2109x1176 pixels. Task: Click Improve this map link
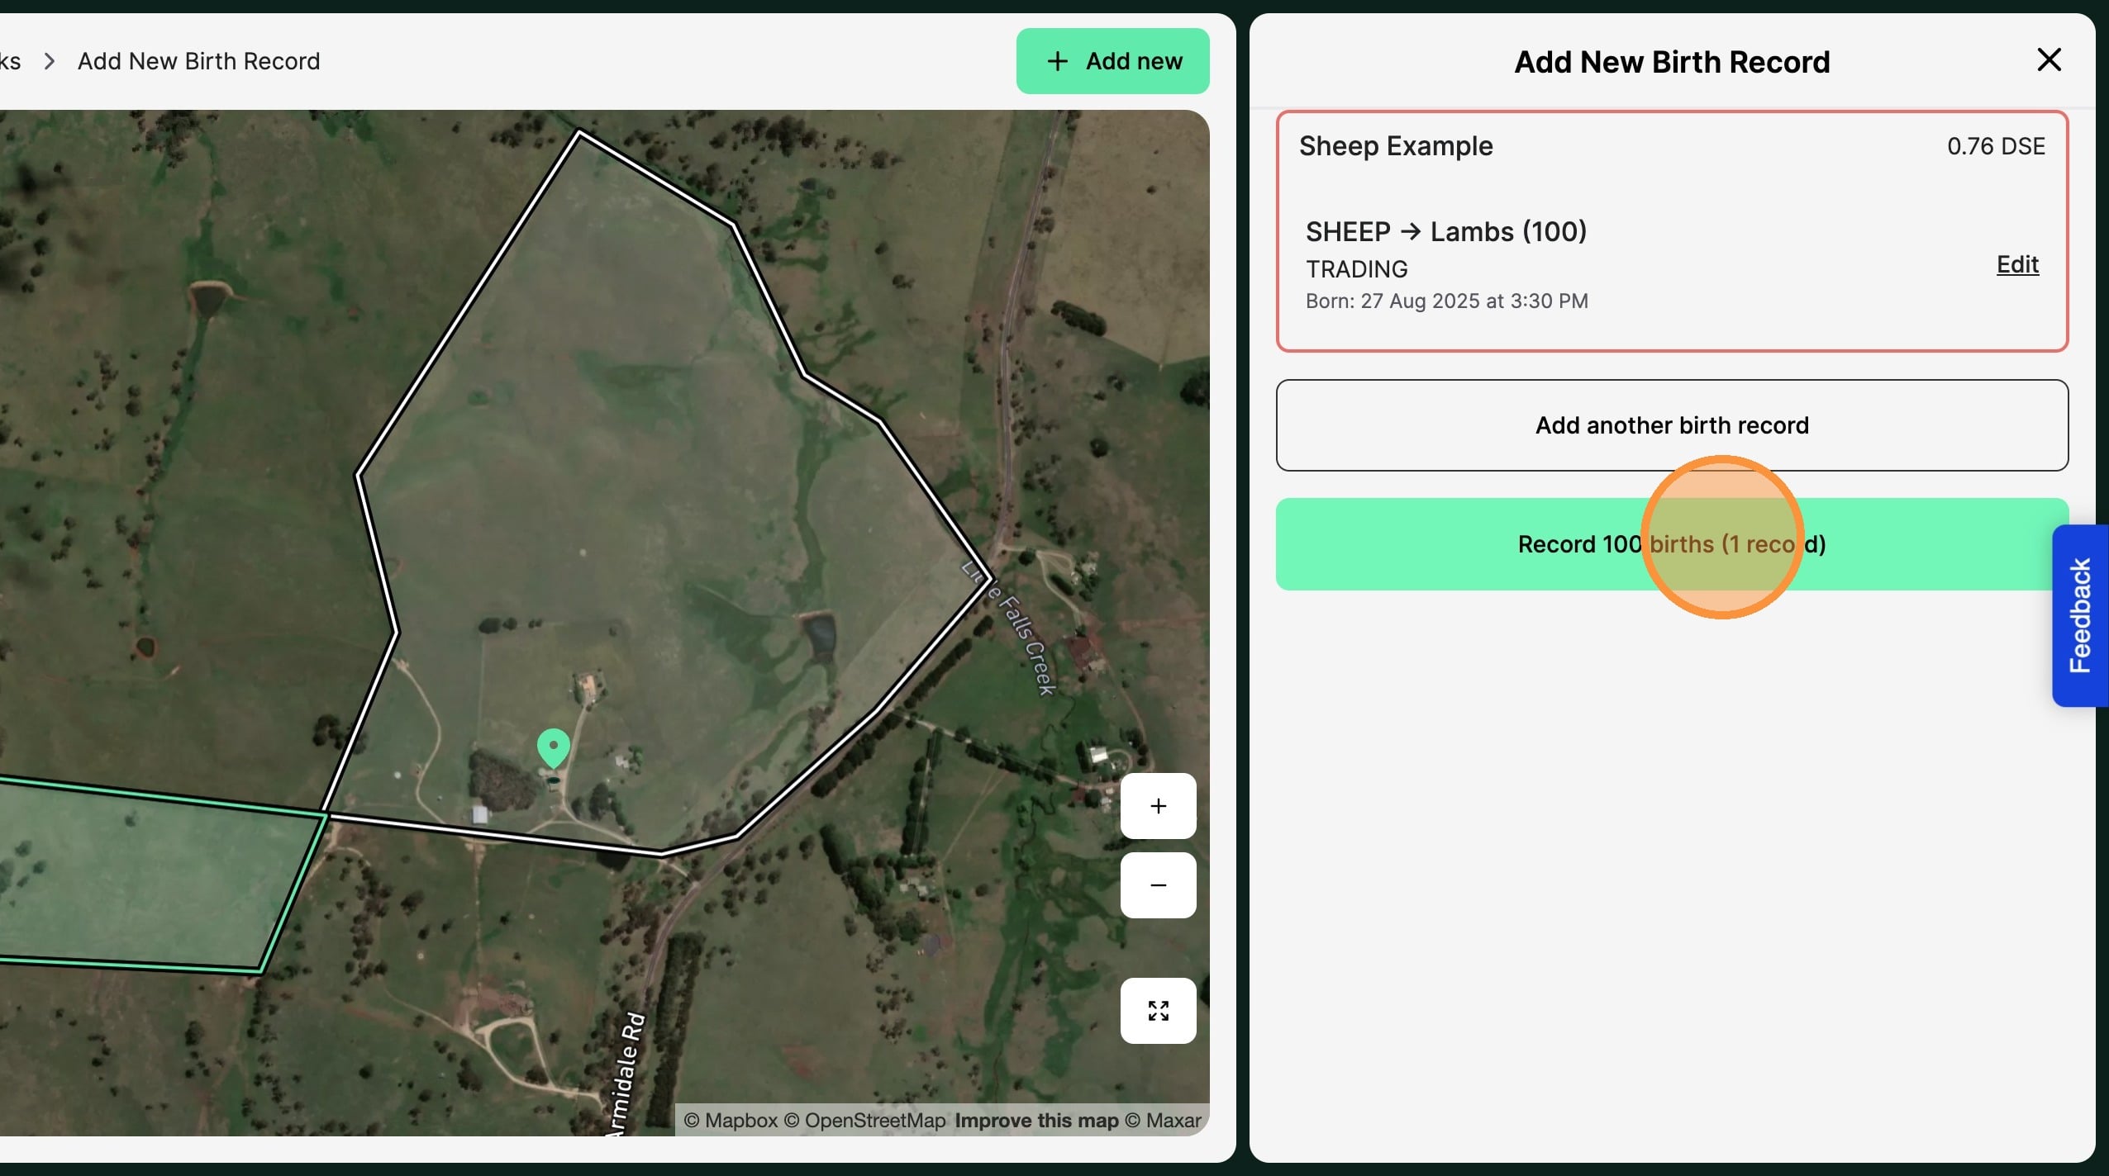pos(1036,1121)
